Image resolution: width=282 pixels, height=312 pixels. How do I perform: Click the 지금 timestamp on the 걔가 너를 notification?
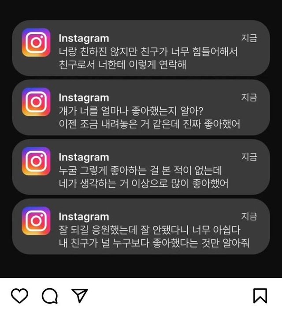point(249,98)
